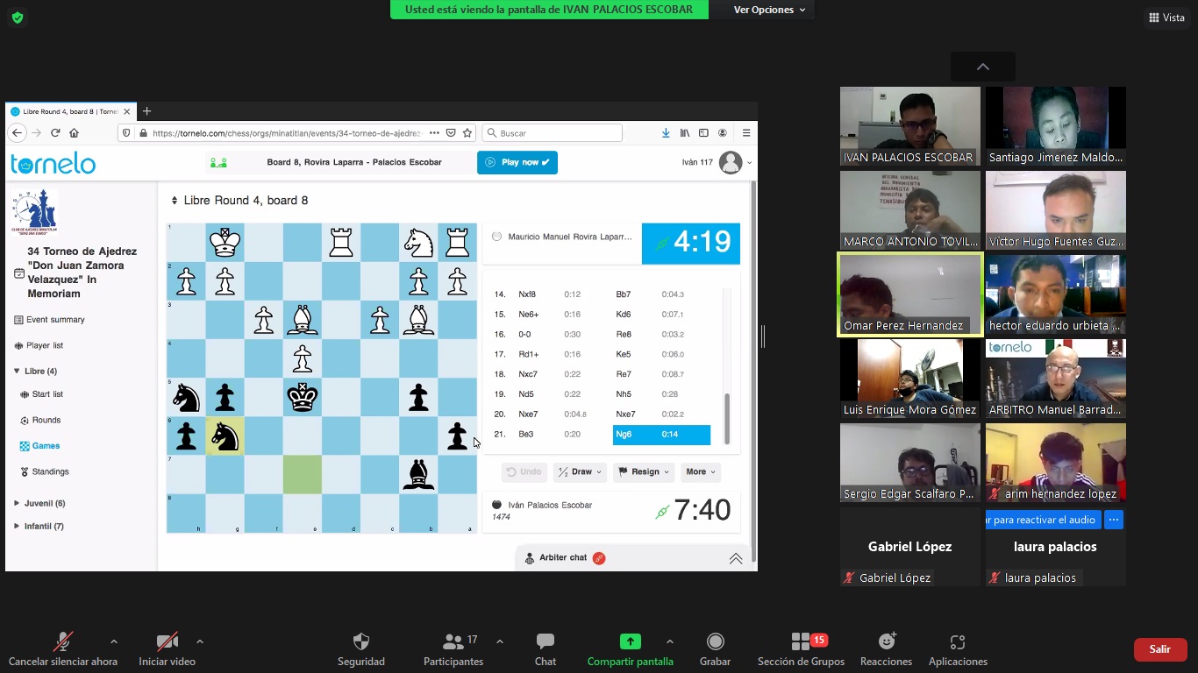Unmute microphone with Cancelar silenciar ahora

pyautogui.click(x=62, y=642)
